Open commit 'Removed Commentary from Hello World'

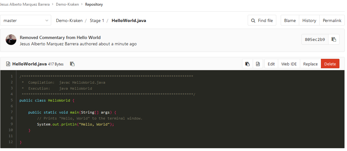point(60,37)
